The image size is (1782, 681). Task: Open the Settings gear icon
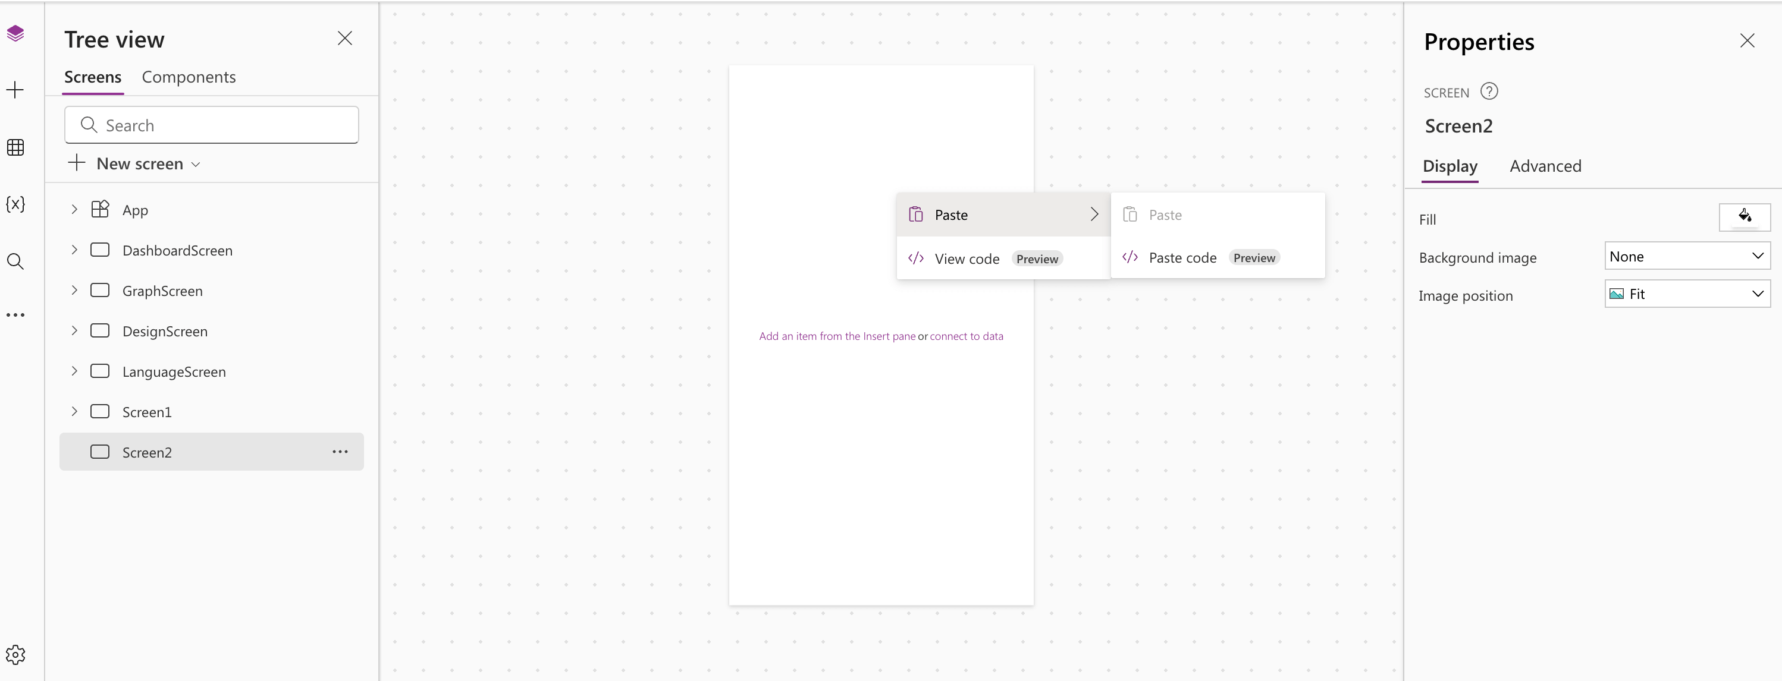coord(15,655)
